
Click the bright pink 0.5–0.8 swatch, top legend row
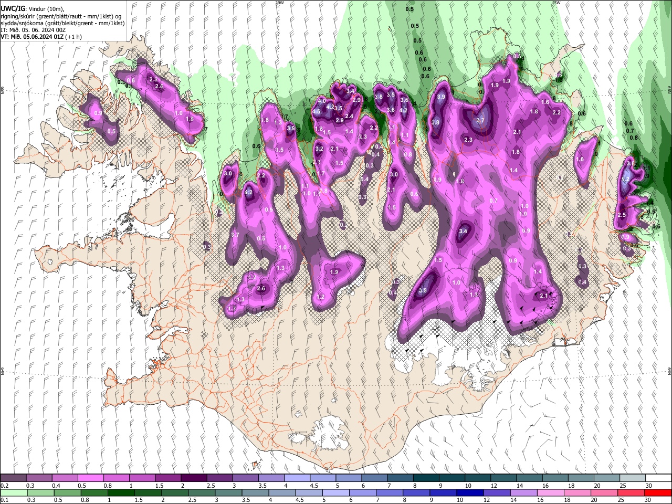[x=91, y=478]
